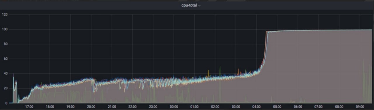Click the 60 y-axis value
This screenshot has width=374, height=110.
6,59
